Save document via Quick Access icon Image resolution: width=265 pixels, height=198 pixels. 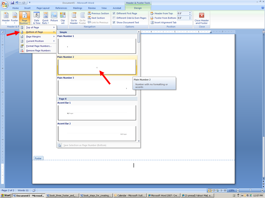tap(12, 3)
